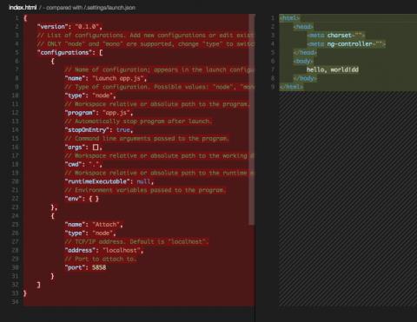Image resolution: width=417 pixels, height=322 pixels.
Task: Click the closing head tag
Action: (305, 53)
